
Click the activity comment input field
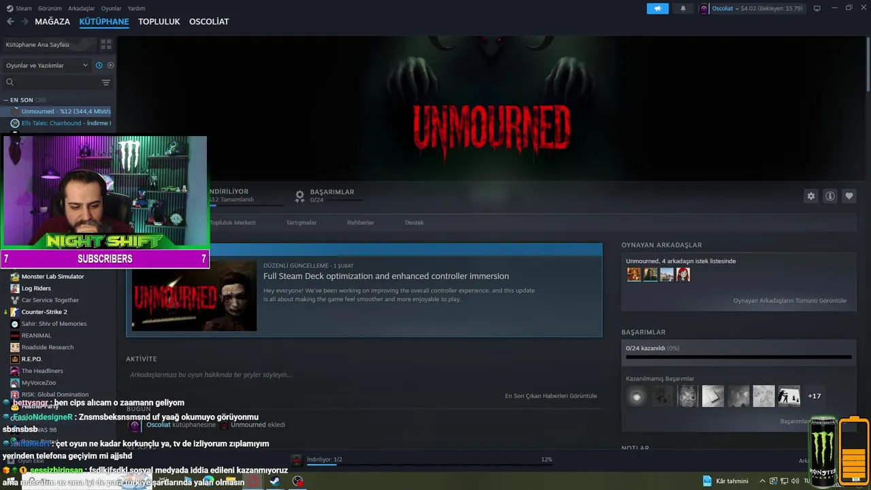click(x=364, y=375)
